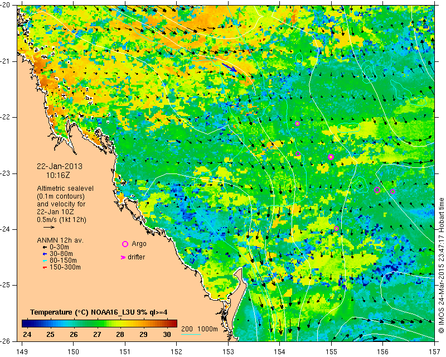Click the black 0-30m arrow legend marker
The image size is (446, 357).
45,247
